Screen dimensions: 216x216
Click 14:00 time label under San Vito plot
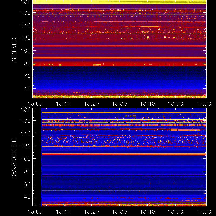tap(204, 104)
